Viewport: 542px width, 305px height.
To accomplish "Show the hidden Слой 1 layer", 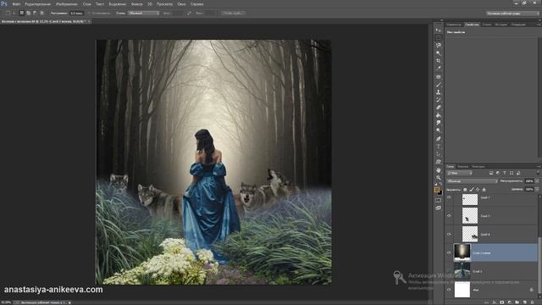I will (449, 271).
